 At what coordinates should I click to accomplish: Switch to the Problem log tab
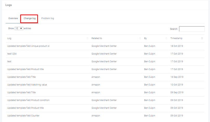pos(48,18)
